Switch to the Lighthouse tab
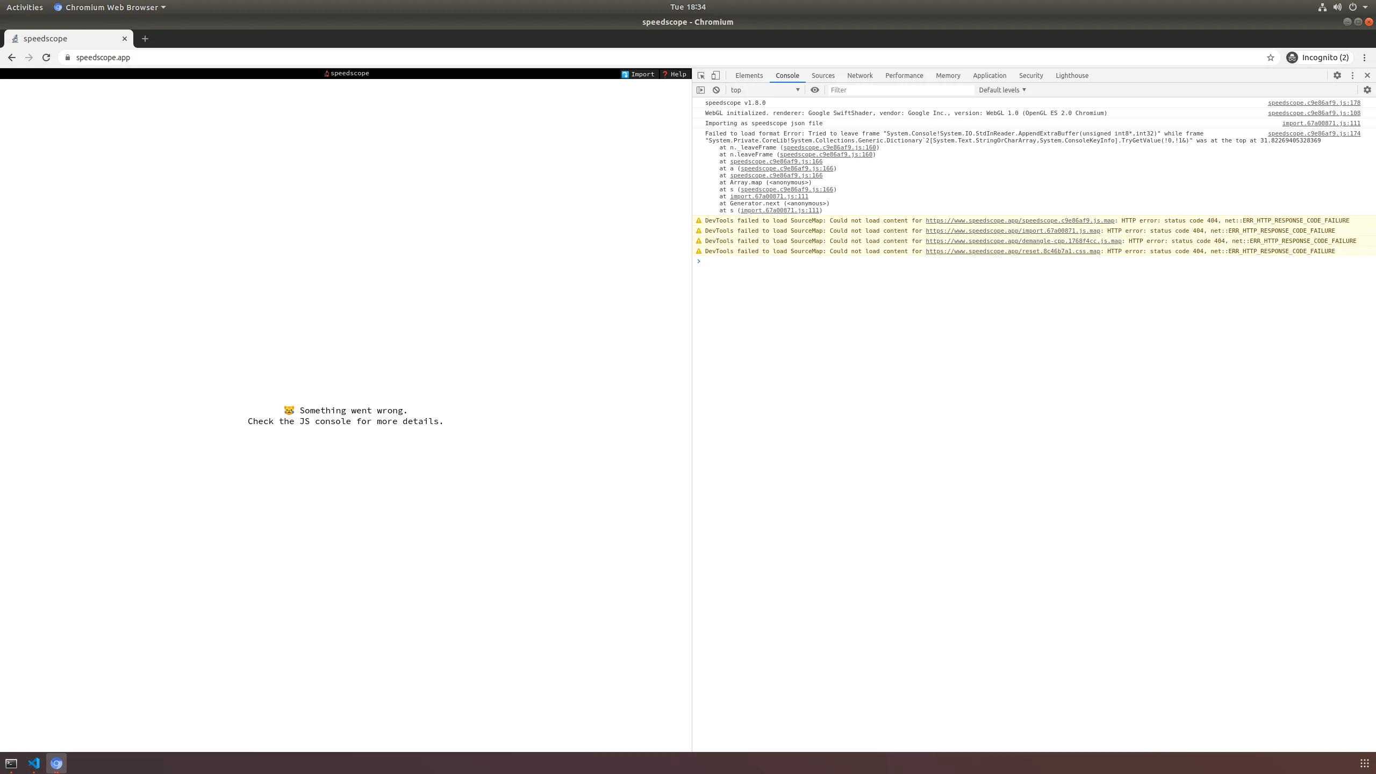 [x=1072, y=75]
